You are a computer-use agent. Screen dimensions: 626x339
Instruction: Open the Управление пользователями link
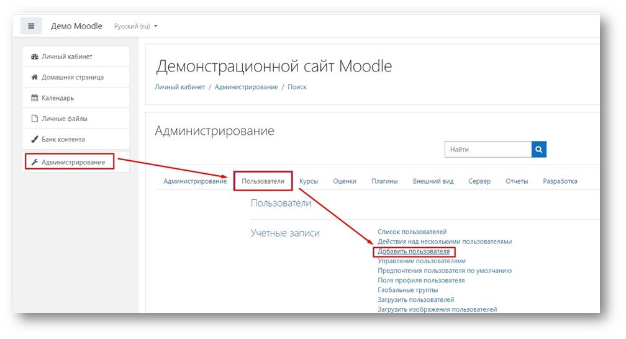[x=422, y=261]
